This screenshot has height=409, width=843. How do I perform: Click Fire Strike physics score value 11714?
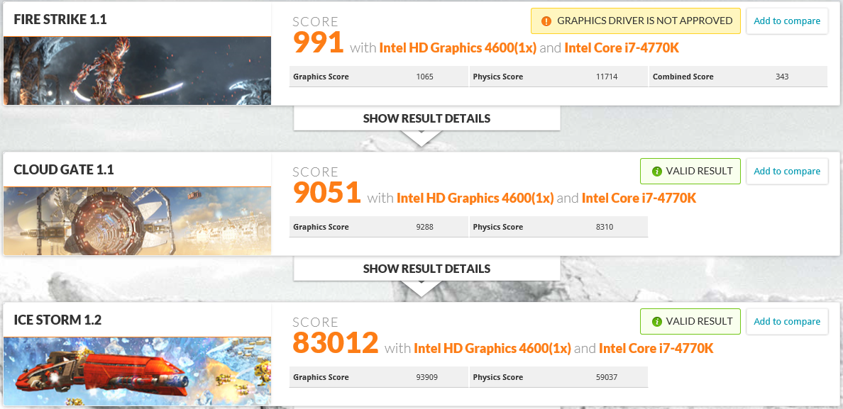(x=607, y=77)
